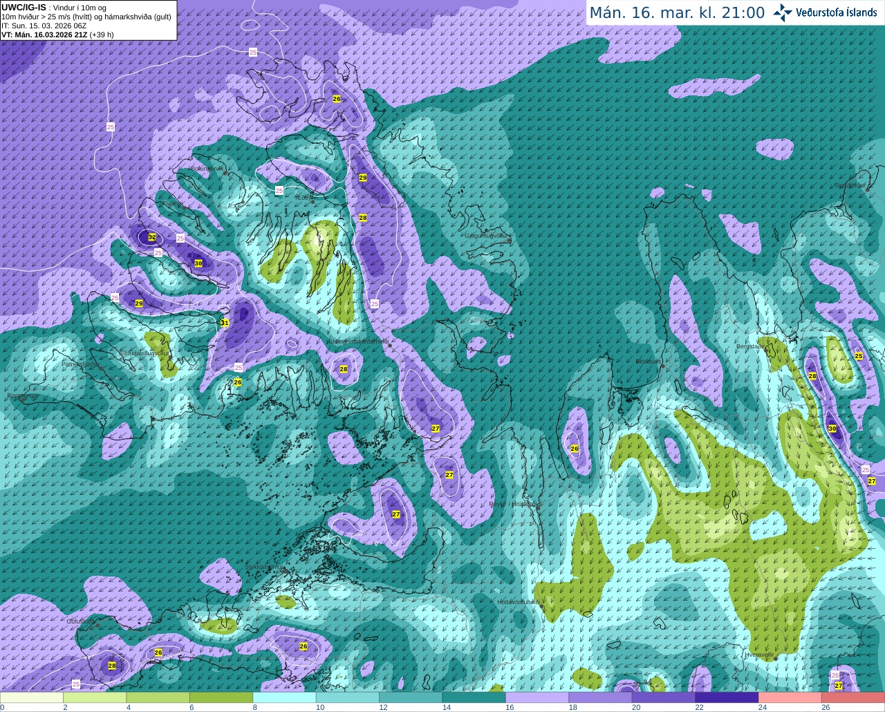Image resolution: width=885 pixels, height=712 pixels.
Task: Click the Bjargtangar station label
Action: (x=23, y=396)
